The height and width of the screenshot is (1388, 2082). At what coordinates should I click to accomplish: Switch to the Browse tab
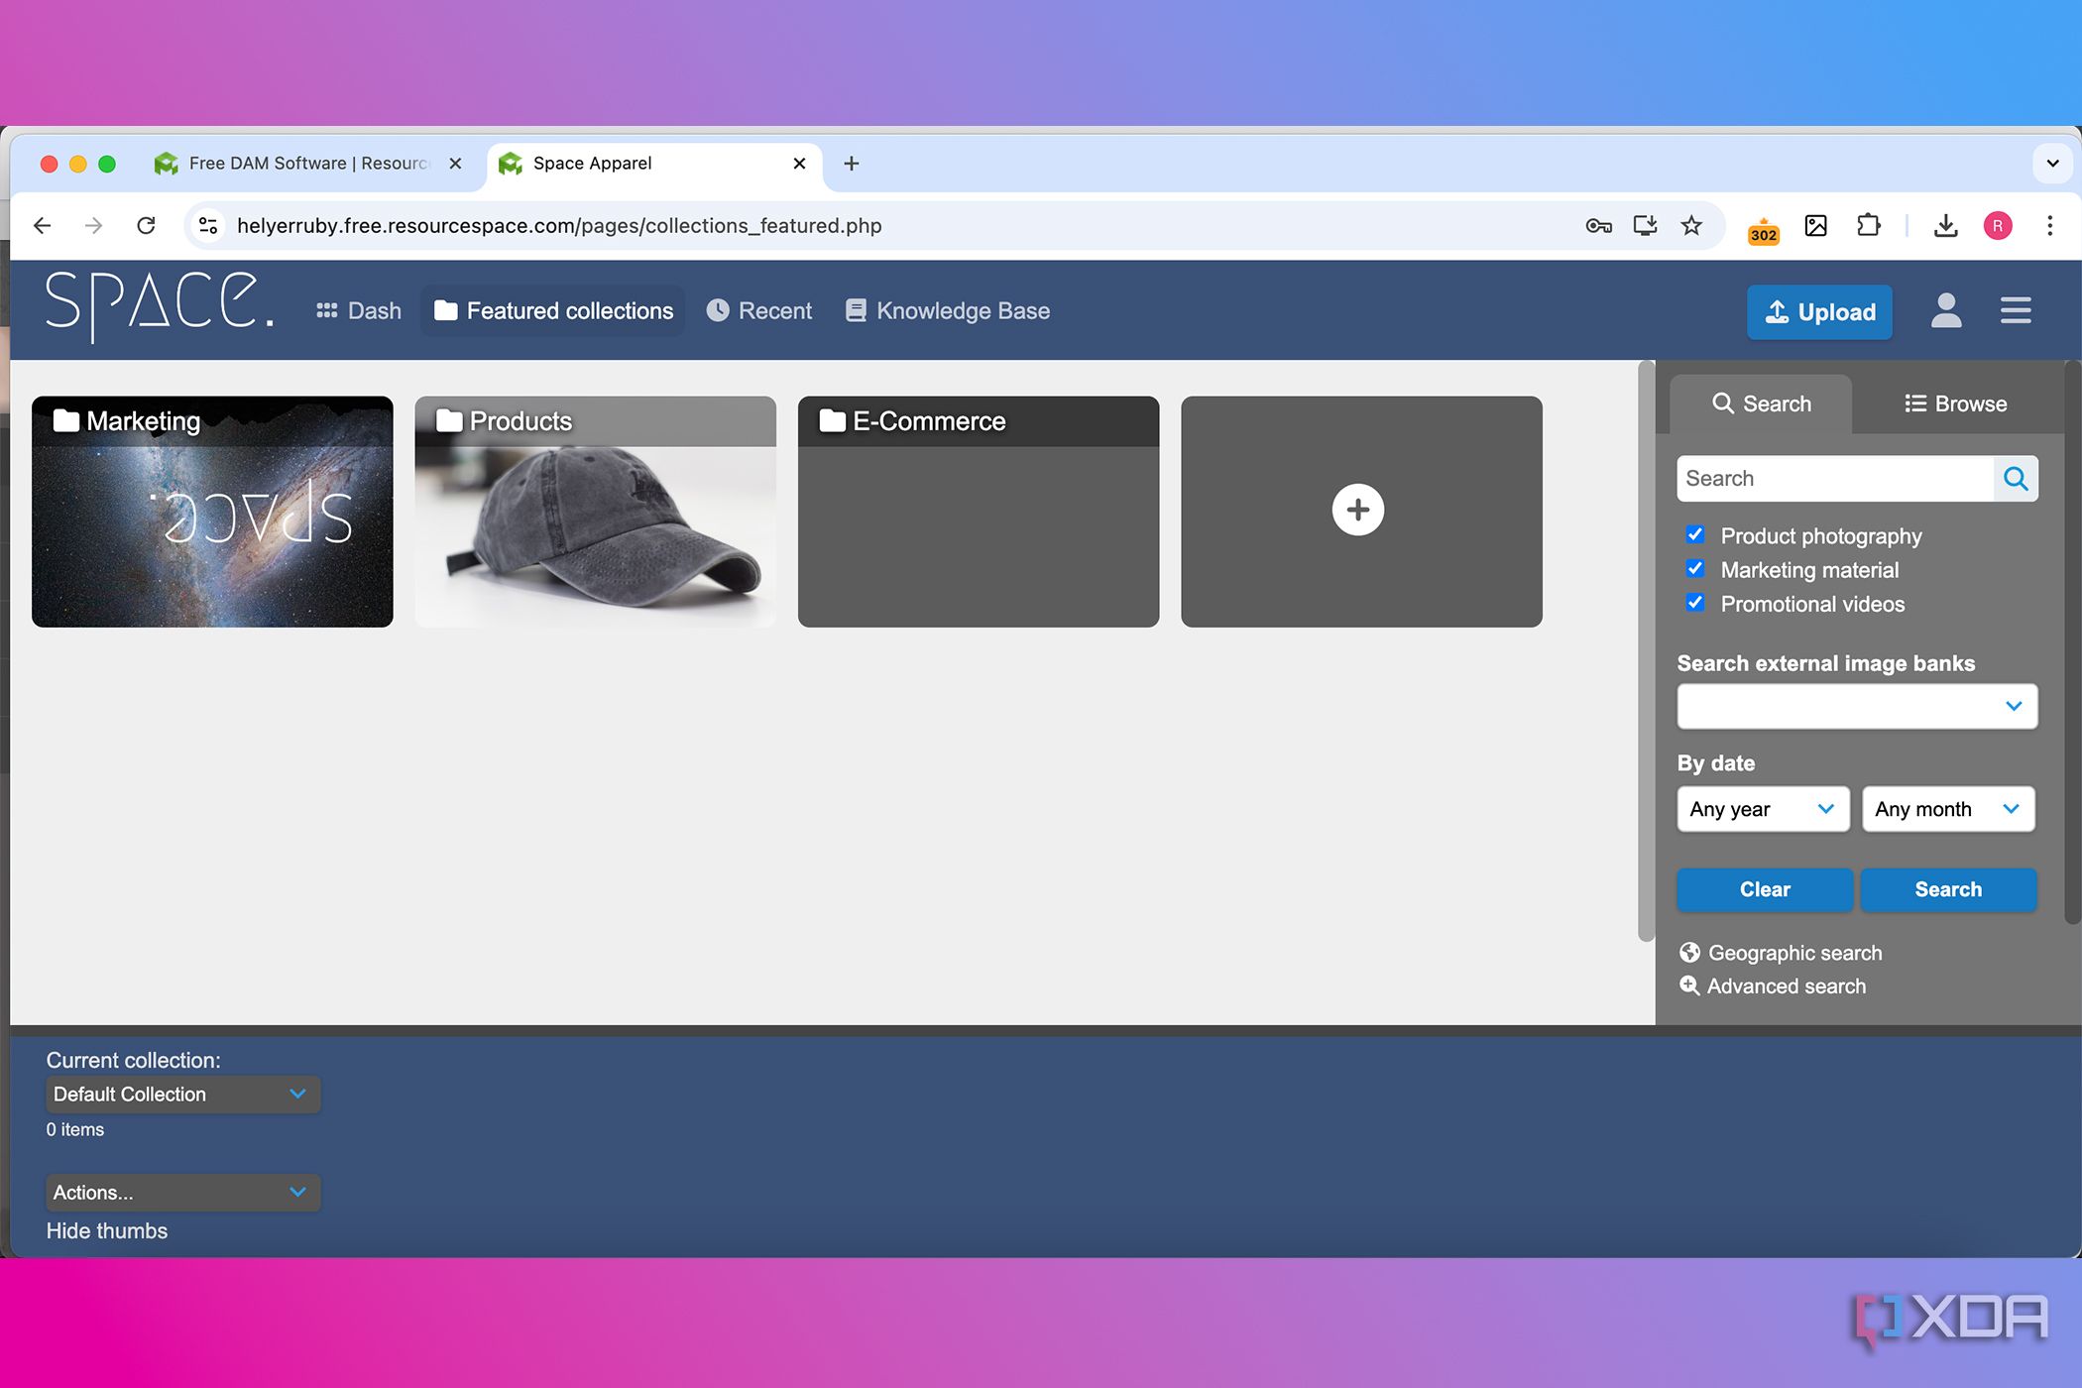pos(1955,404)
